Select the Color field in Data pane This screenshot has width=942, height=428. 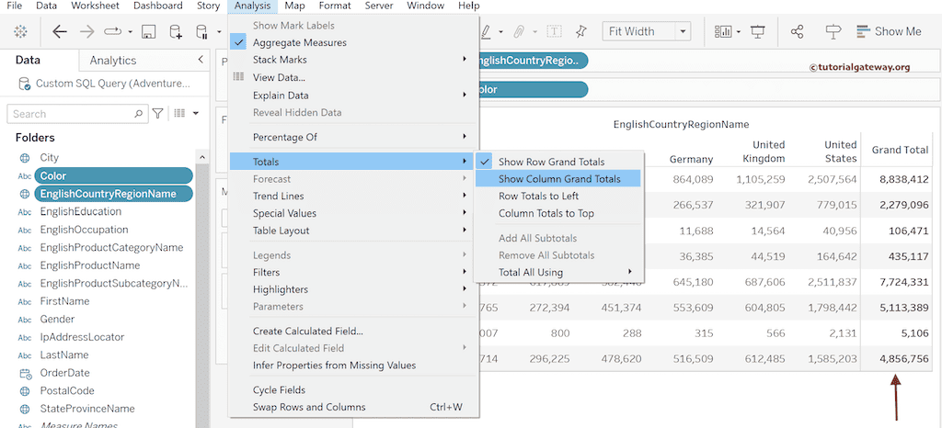point(113,175)
